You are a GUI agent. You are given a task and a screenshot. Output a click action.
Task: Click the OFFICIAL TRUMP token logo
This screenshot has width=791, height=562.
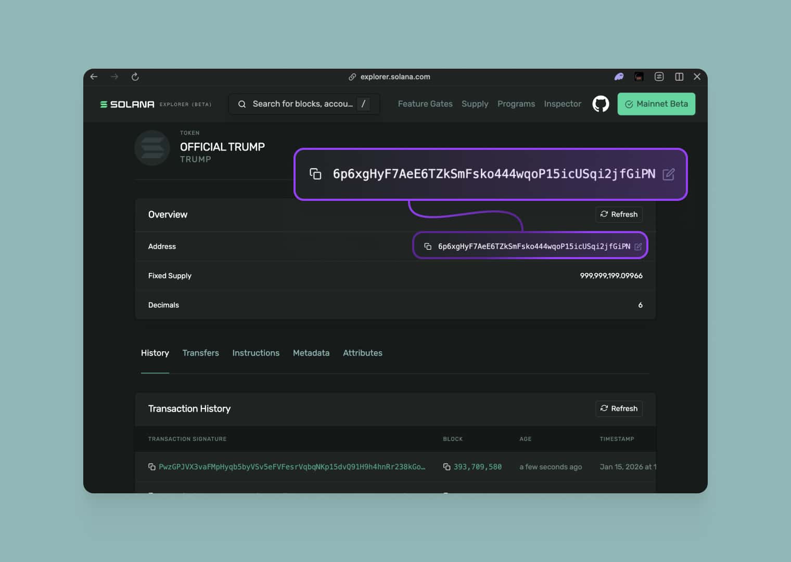[152, 148]
